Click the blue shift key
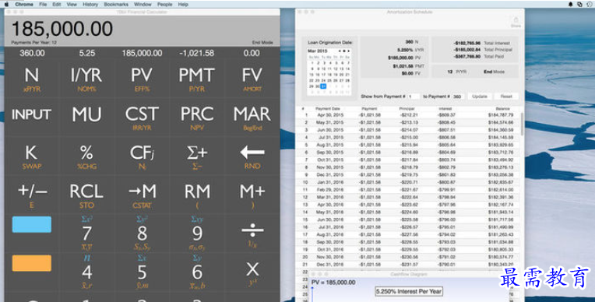The width and height of the screenshot is (595, 302). (32, 224)
